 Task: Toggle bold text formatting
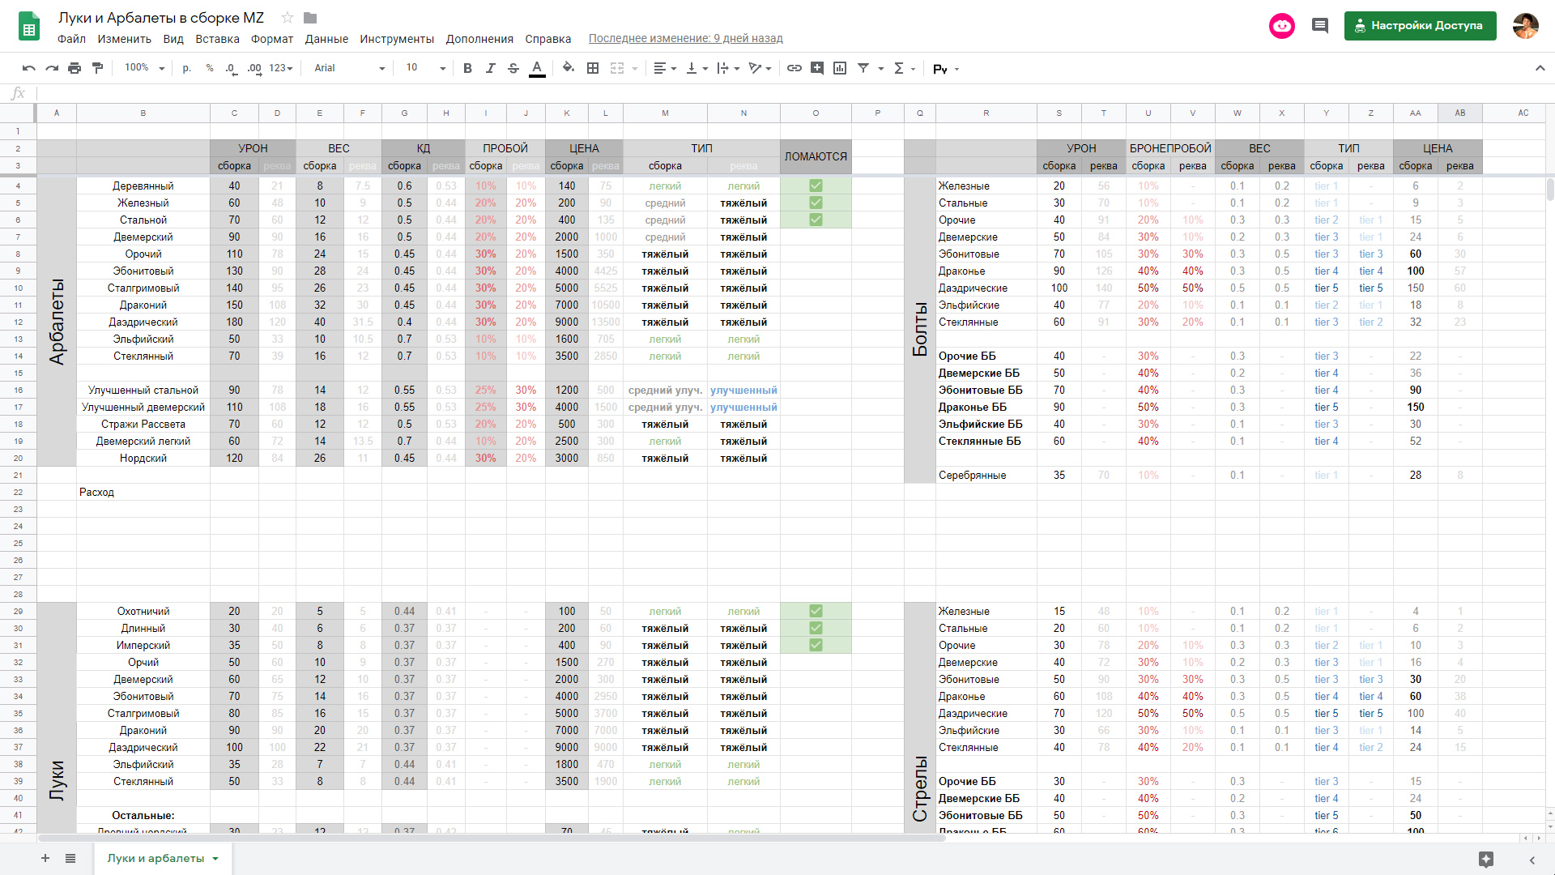coord(467,68)
